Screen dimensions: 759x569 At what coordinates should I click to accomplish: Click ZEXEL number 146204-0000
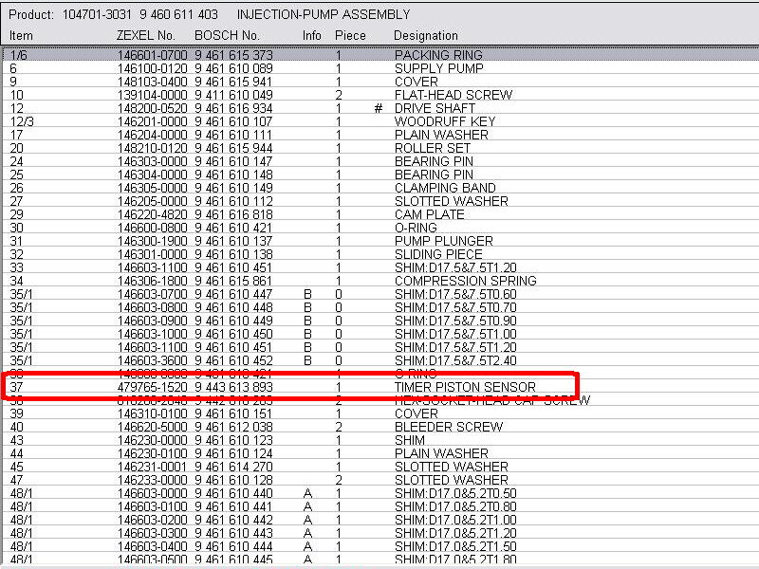[x=152, y=135]
